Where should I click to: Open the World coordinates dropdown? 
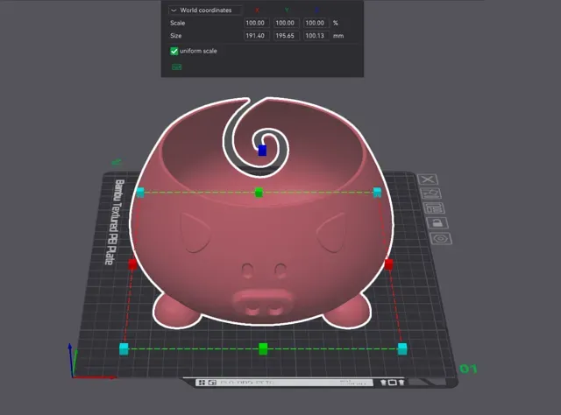click(x=204, y=11)
